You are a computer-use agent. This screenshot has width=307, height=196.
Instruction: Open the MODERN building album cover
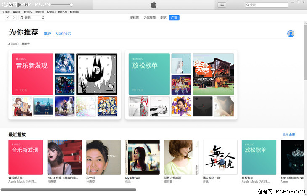213,74
